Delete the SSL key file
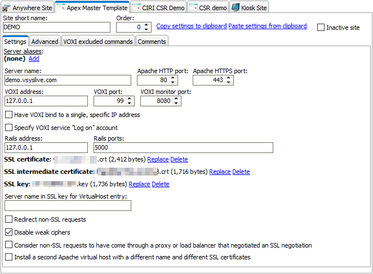 click(x=160, y=185)
